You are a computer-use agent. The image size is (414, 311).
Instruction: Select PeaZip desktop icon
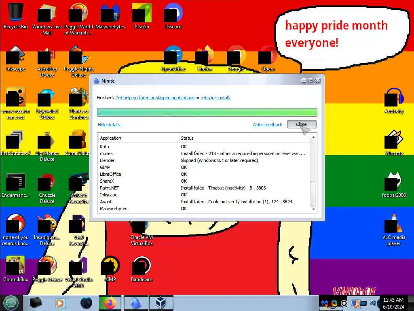[142, 16]
